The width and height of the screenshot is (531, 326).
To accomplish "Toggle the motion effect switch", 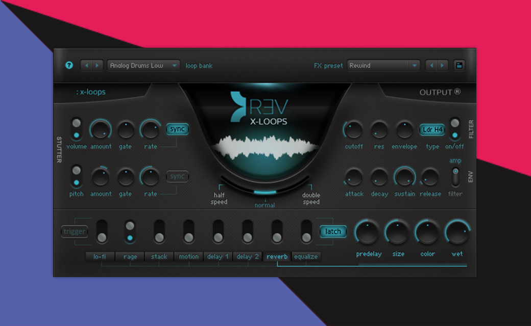I will tap(188, 232).
